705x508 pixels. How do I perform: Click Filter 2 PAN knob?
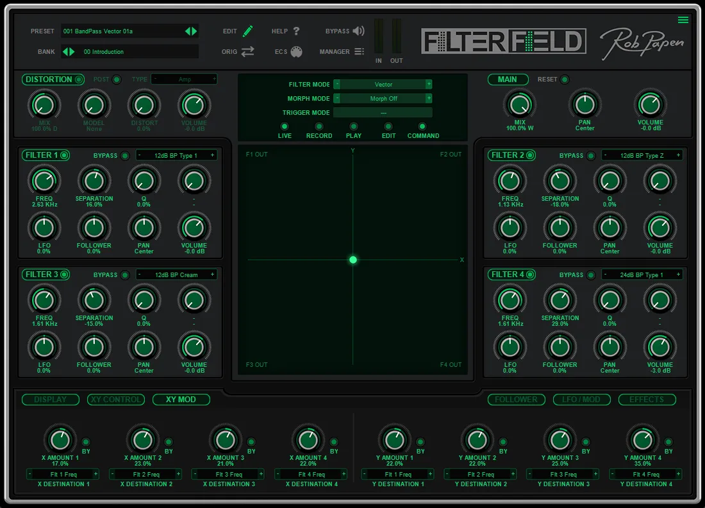tap(610, 228)
